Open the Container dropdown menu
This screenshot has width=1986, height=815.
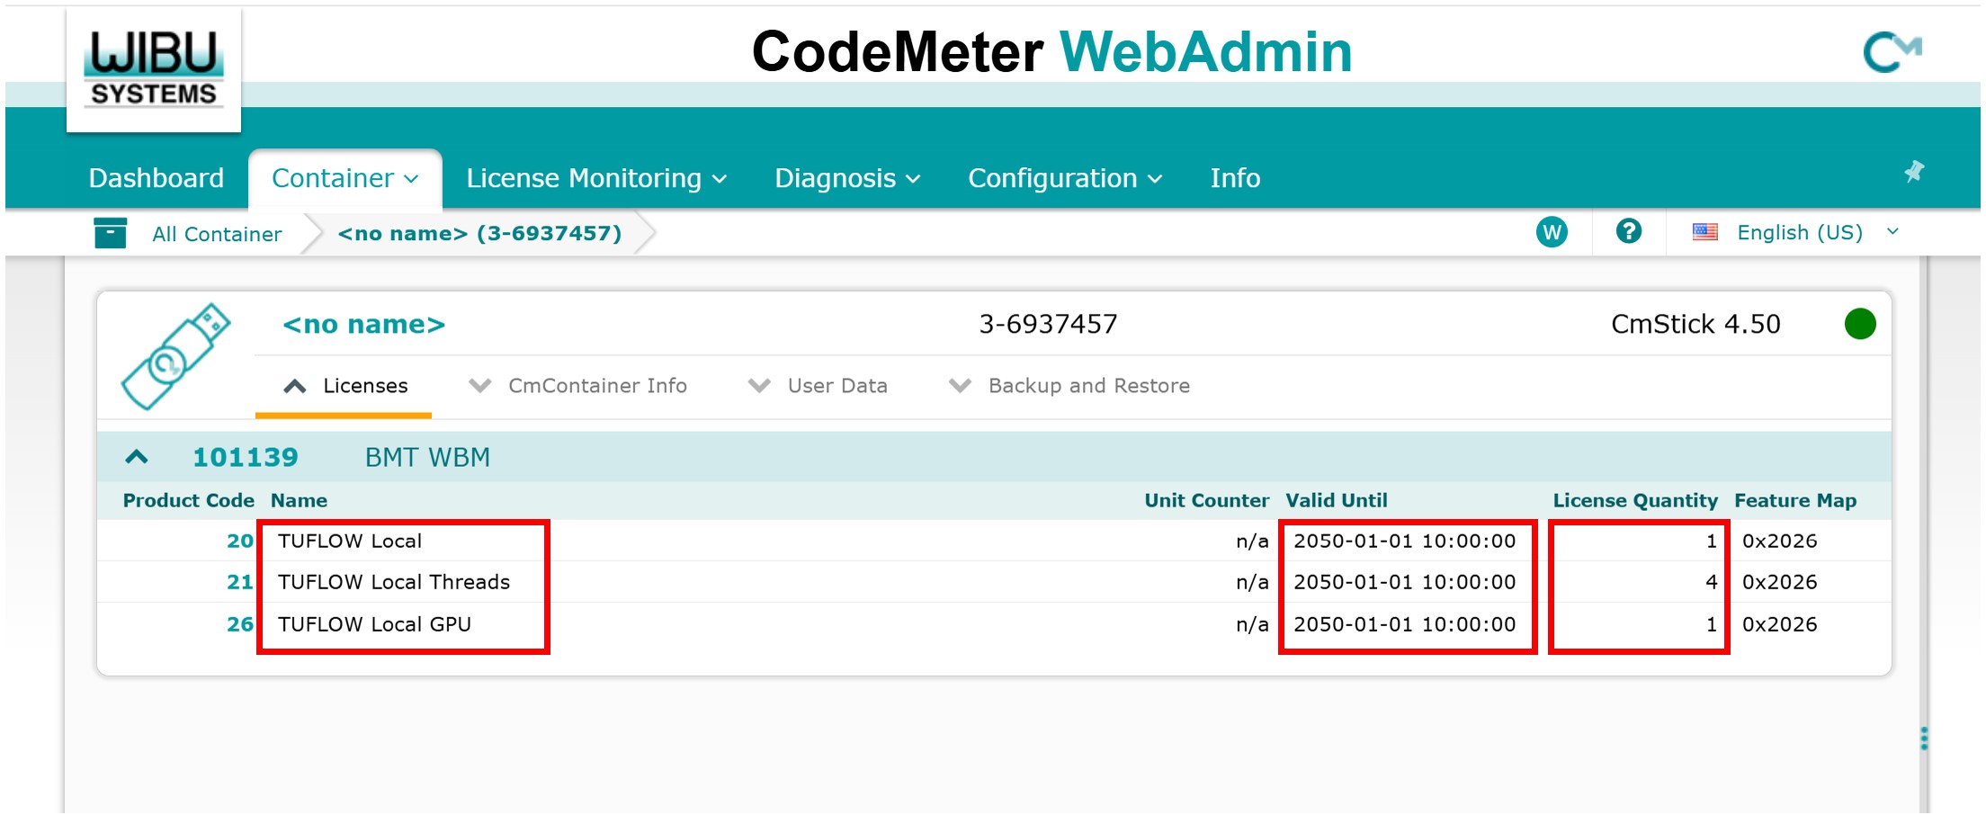pyautogui.click(x=344, y=178)
